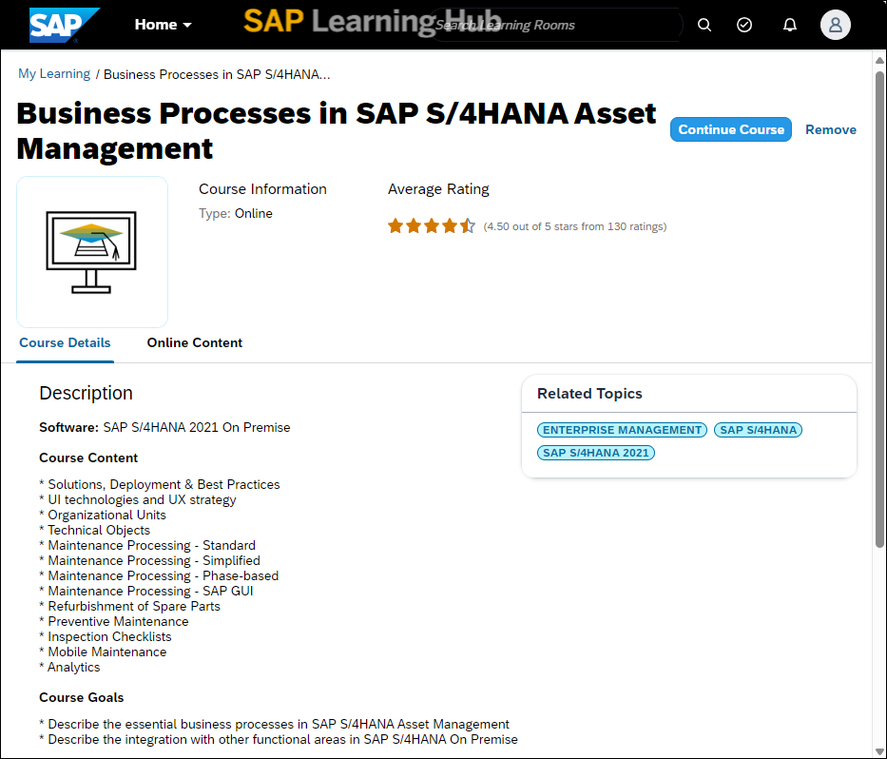Click 'Type: Online' course information
Screen dimensions: 887x759
[x=236, y=213]
